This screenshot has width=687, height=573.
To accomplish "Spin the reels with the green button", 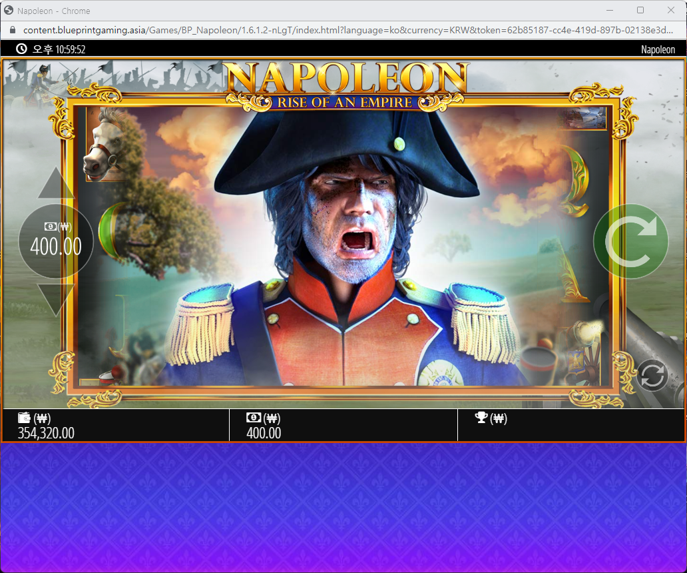I will 630,241.
